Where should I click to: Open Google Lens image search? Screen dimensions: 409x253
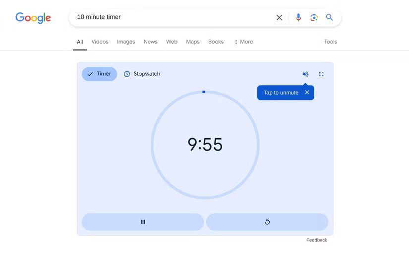pos(314,17)
